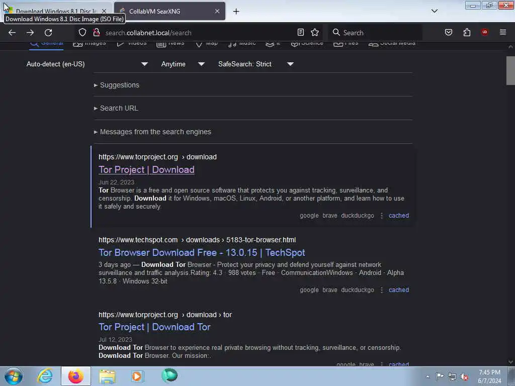Open Firefox hamburger application menu
The width and height of the screenshot is (515, 386).
point(503,32)
